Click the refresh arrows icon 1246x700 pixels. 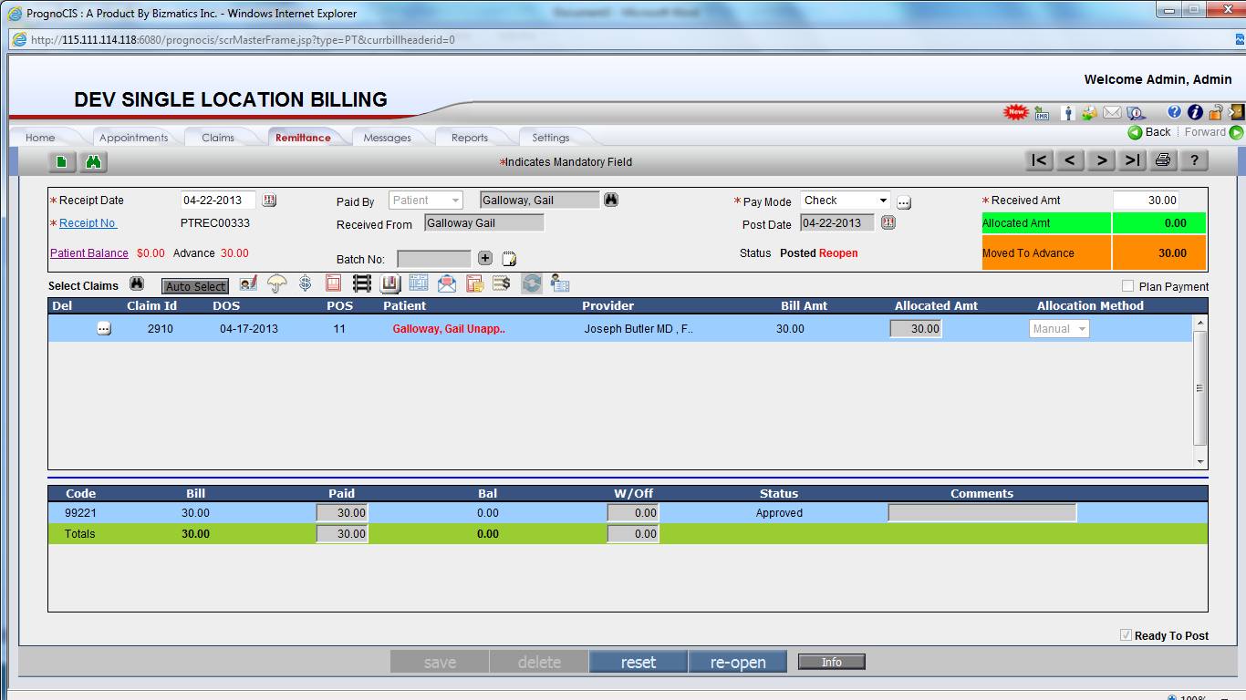(x=531, y=284)
